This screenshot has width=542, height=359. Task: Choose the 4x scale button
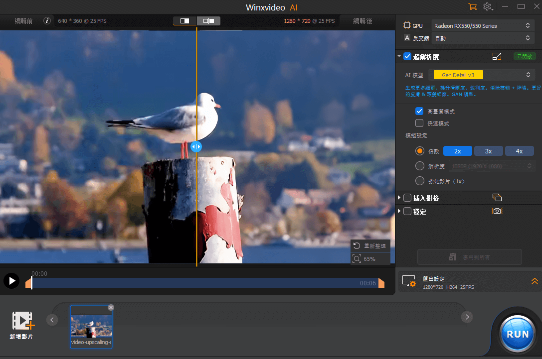point(519,151)
